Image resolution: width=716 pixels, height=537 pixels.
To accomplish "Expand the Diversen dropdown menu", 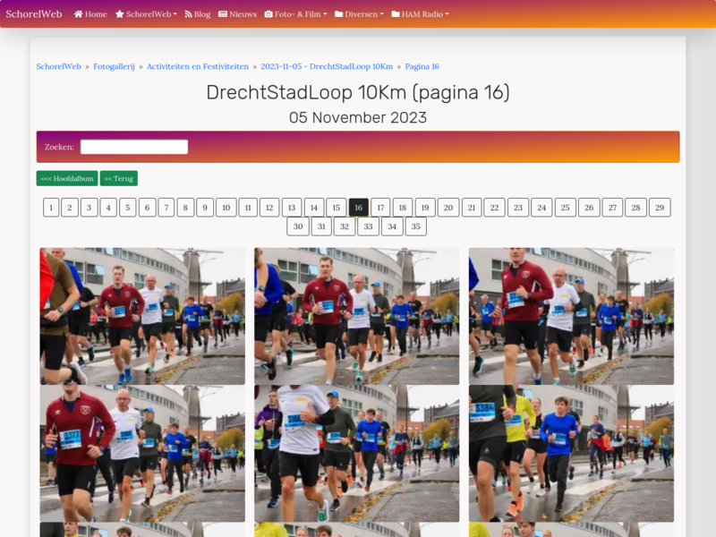I will 360,14.
